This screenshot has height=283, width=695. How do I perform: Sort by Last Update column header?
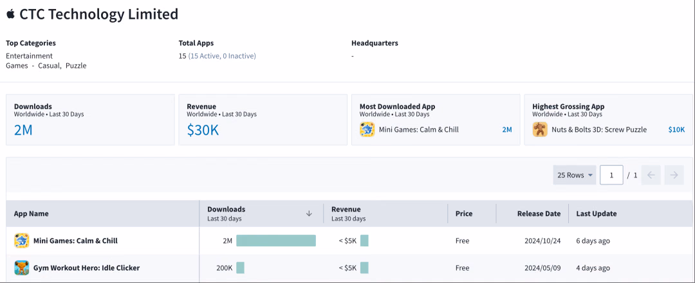(596, 214)
